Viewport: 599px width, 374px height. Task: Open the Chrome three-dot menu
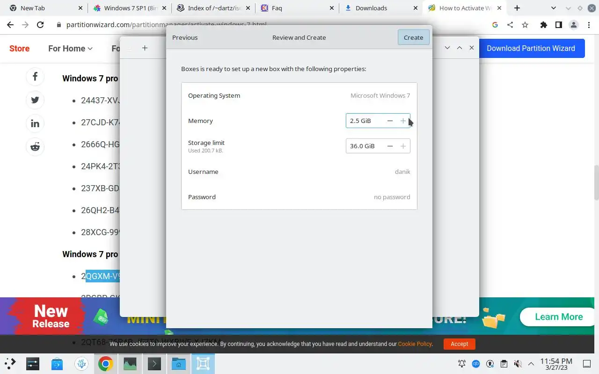pos(588,25)
